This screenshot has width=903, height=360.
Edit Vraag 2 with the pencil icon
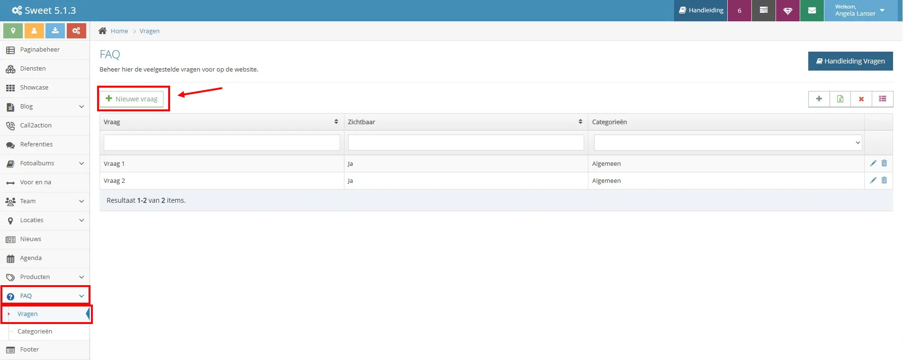[x=873, y=180]
